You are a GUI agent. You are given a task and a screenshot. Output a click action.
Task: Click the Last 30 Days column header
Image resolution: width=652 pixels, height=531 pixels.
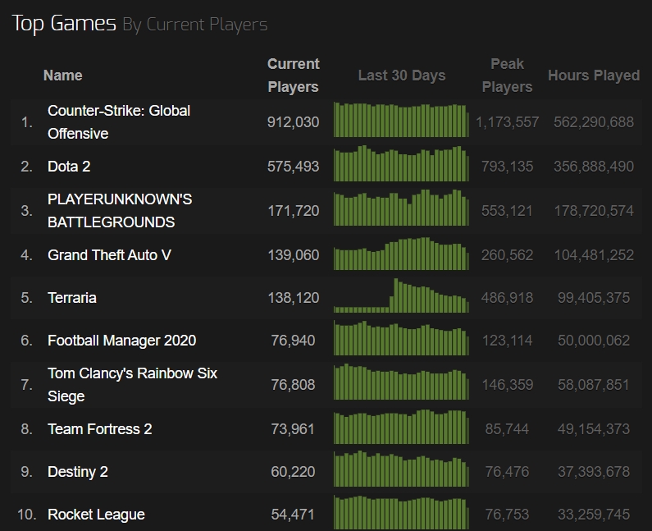[402, 76]
